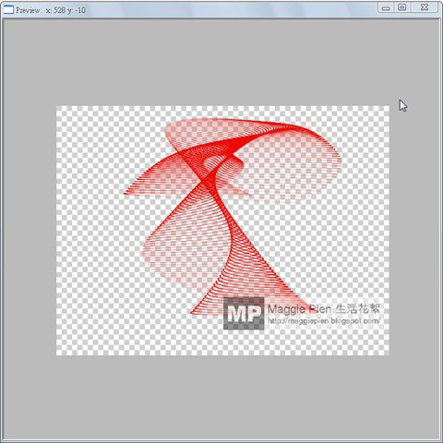Click the Preview window icon in title bar
This screenshot has width=443, height=443.
click(8, 10)
